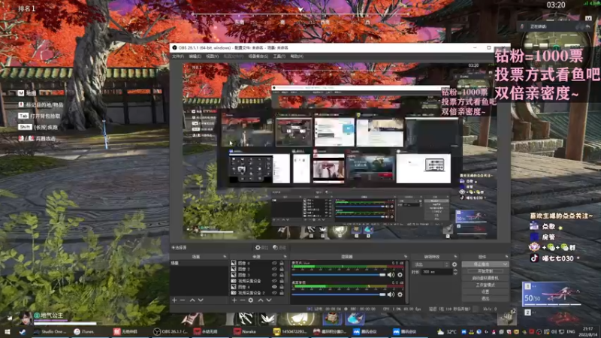Image resolution: width=601 pixels, height=338 pixels.
Task: Toggle visibility eye of 视频采集设备 2
Action: (274, 292)
